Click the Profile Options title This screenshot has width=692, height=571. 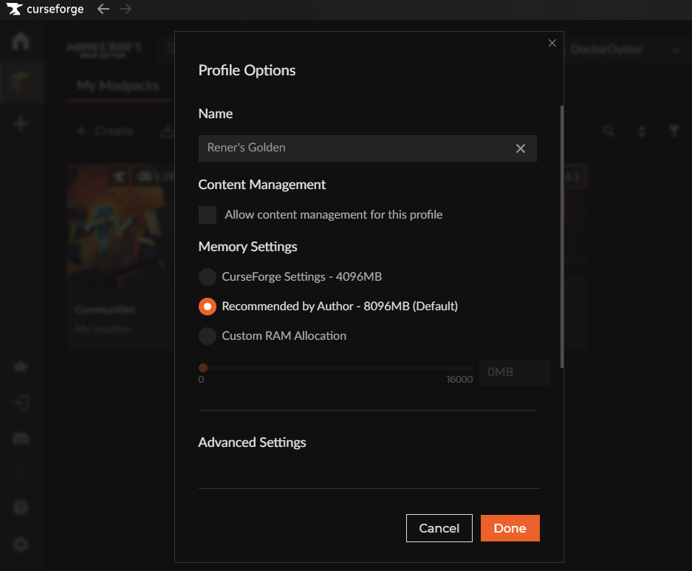pos(247,70)
